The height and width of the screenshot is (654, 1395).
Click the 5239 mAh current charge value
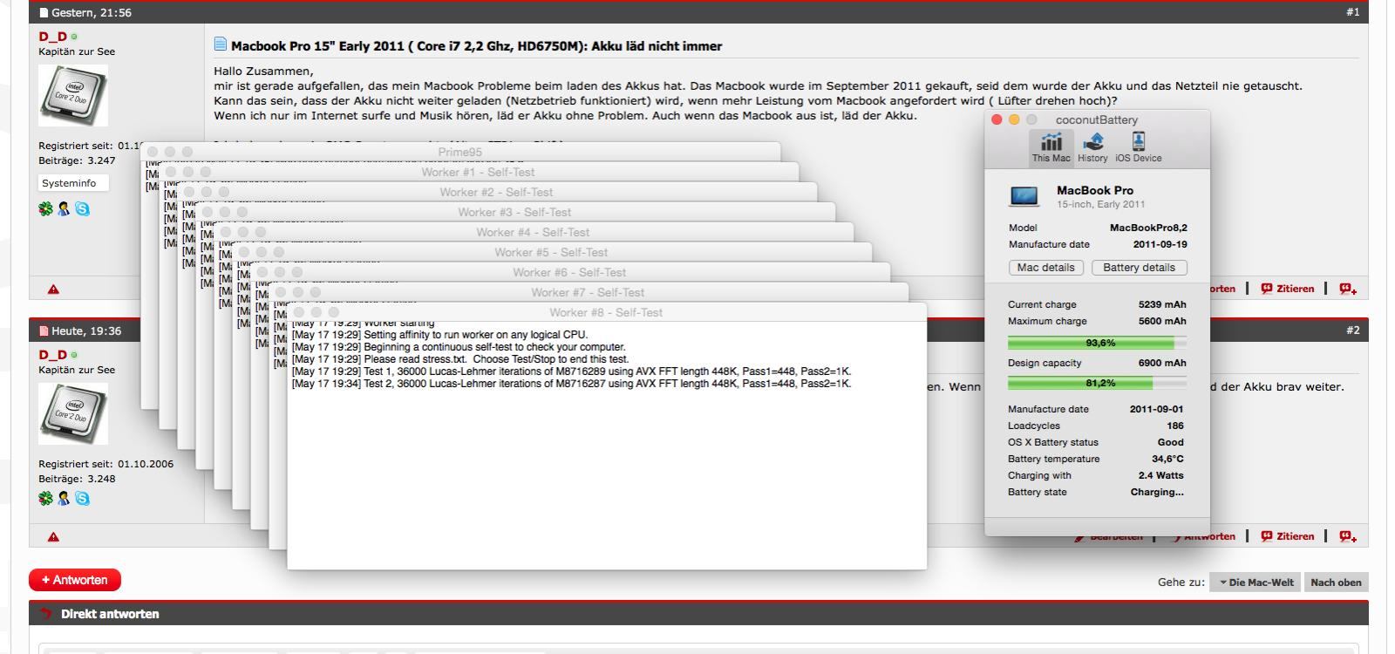(x=1162, y=304)
